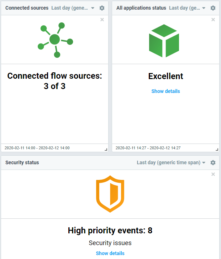This screenshot has width=221, height=259.
Task: Open settings gear of All applications status
Action: tap(213, 8)
